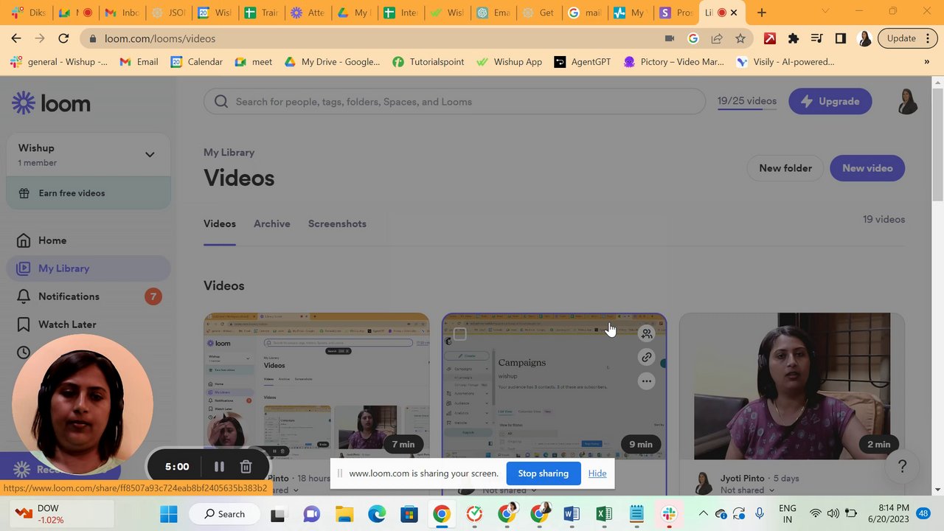Open three-dot menu on Campaigns video
Viewport: 944px width, 531px height.
point(646,381)
